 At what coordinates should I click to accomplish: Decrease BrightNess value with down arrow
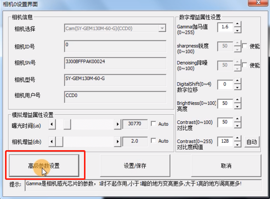coord(237,106)
